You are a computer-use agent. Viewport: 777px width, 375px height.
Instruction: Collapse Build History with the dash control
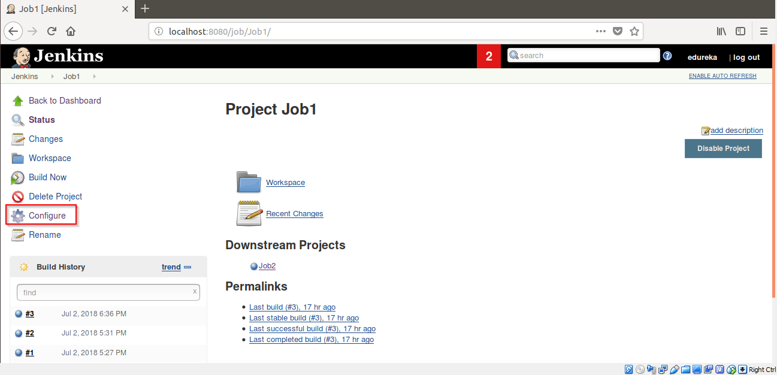188,267
